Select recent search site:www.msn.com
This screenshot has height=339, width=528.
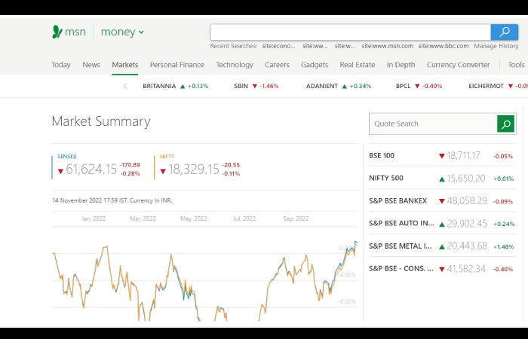pos(387,46)
